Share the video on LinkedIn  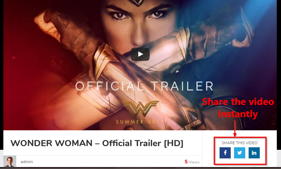(x=254, y=153)
